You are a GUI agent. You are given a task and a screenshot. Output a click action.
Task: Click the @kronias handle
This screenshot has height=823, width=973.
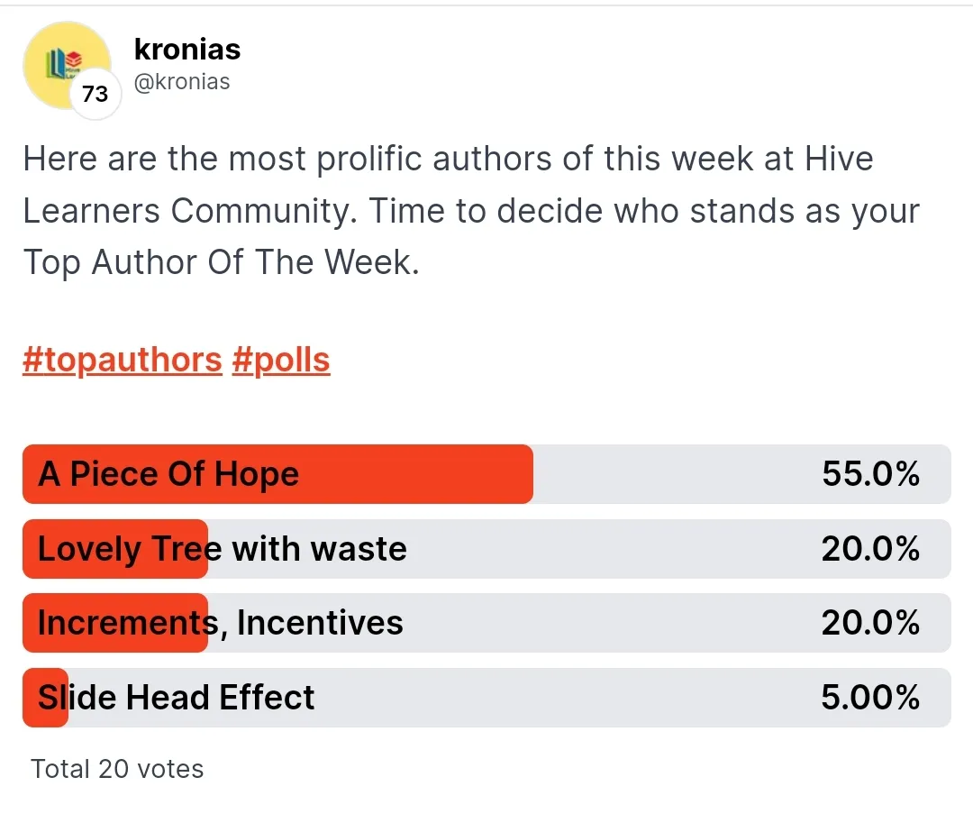tap(181, 82)
